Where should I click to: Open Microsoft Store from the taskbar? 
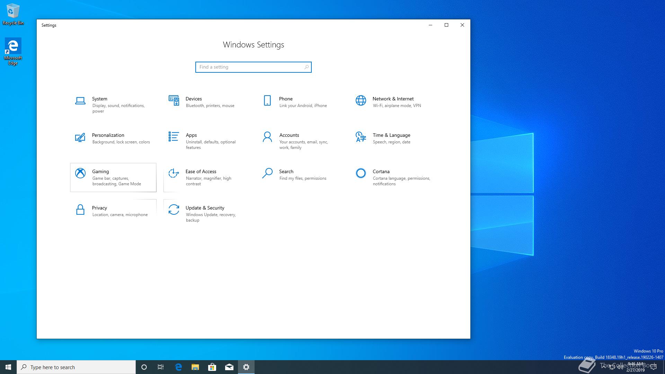(212, 367)
